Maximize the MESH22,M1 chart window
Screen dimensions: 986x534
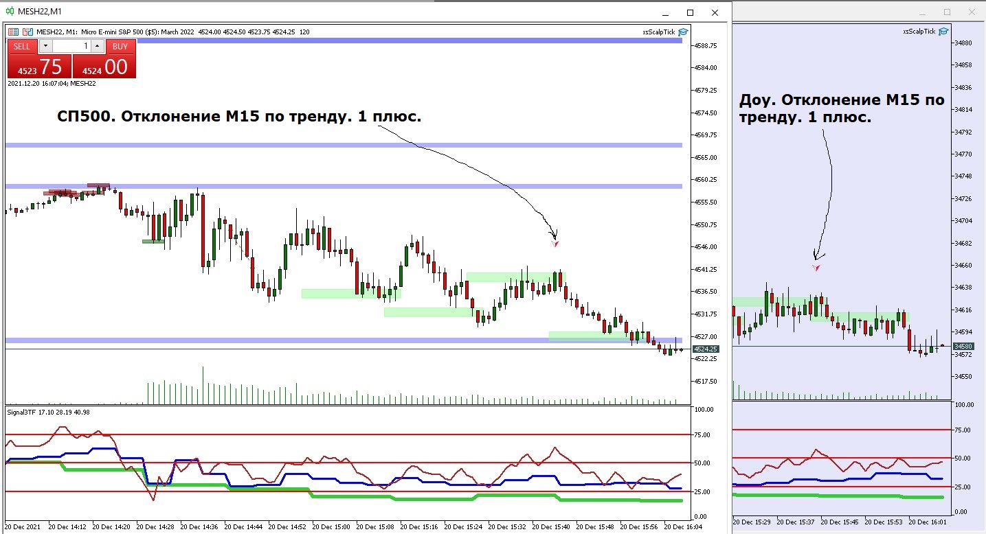(691, 12)
